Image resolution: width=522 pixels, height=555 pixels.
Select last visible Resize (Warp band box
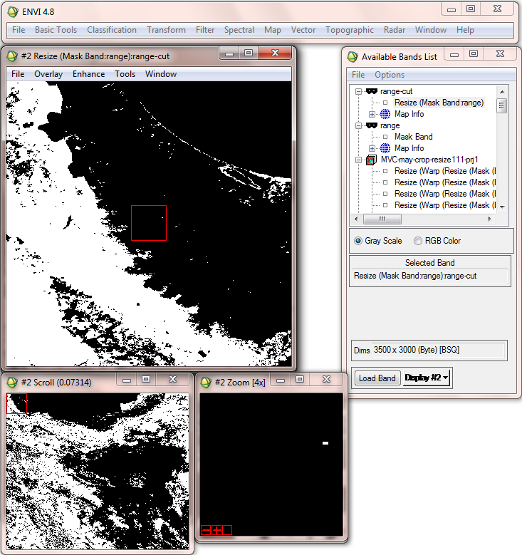pyautogui.click(x=385, y=205)
